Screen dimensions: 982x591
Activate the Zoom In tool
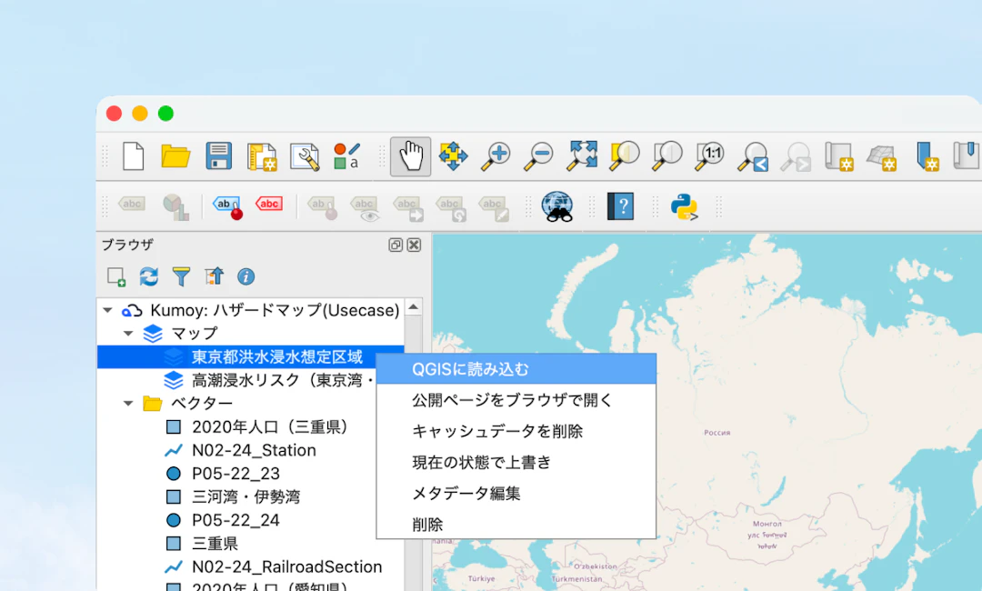click(496, 156)
